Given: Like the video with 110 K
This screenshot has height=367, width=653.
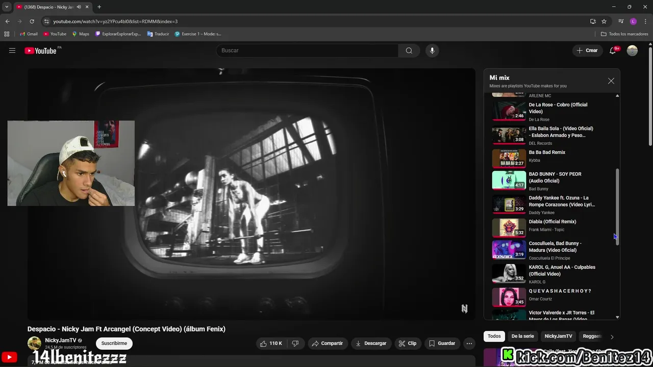Looking at the screenshot, I should coord(271,344).
